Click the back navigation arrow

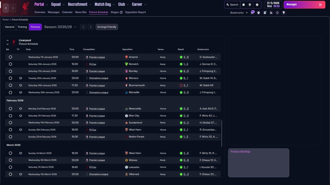[6, 8]
